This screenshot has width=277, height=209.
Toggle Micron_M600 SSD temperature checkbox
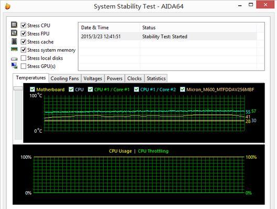click(x=183, y=89)
